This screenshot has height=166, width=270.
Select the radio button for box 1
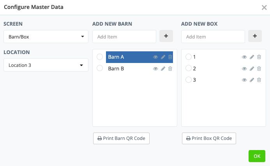[189, 57]
